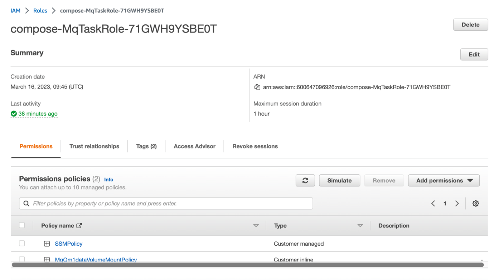Screen dimensions: 494x280
Task: Open the Tags (2) tab
Action: (146, 146)
